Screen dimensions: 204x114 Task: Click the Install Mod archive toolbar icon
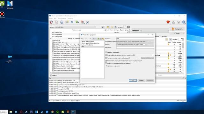coord(51,22)
